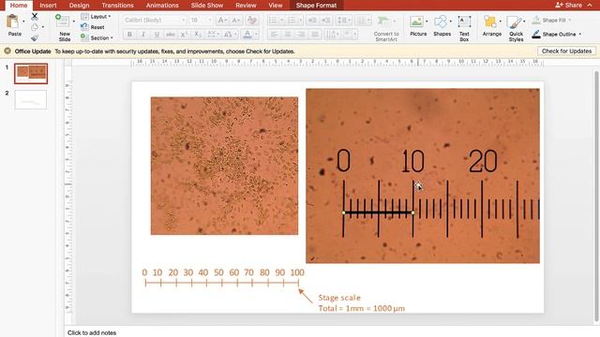Click the Shape Outline pen icon
Screen dimensions: 600x337
536,35
